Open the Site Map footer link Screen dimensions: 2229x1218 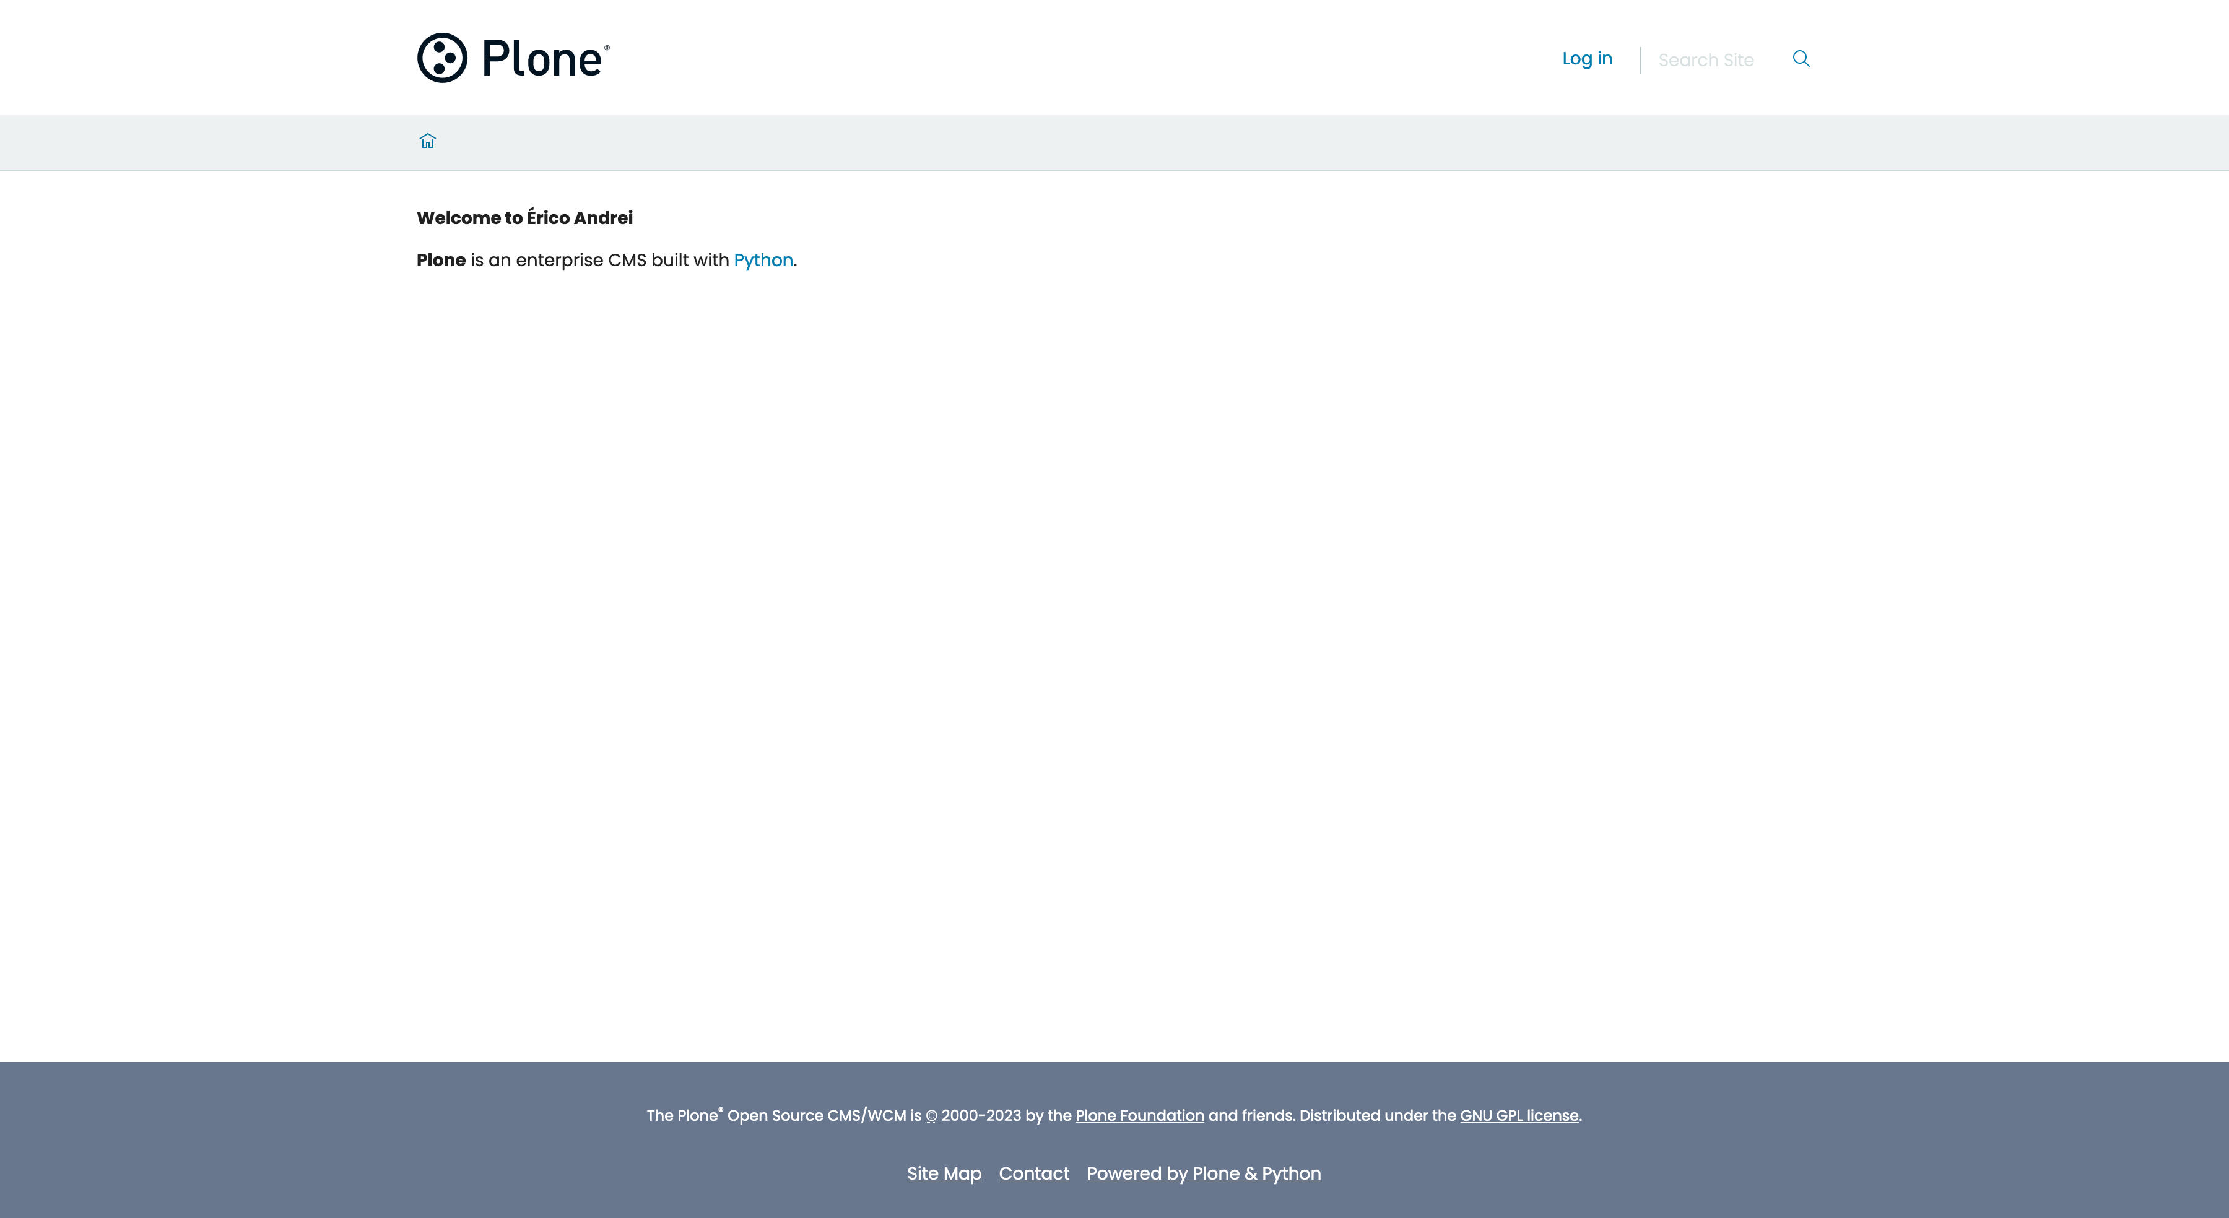tap(944, 1174)
